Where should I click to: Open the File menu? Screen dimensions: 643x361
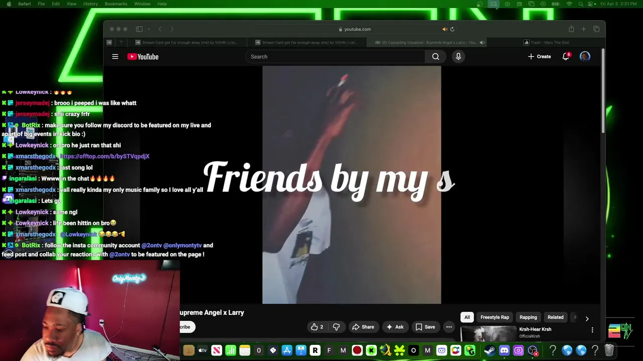pyautogui.click(x=41, y=4)
